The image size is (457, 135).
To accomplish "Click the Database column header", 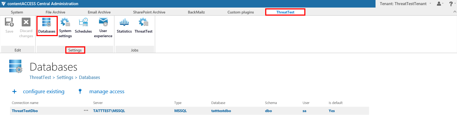I will tap(218, 103).
